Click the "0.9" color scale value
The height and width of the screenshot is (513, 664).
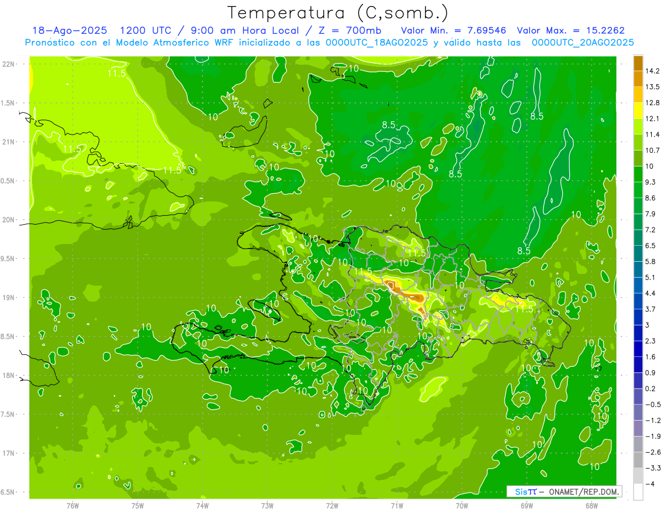pos(651,372)
